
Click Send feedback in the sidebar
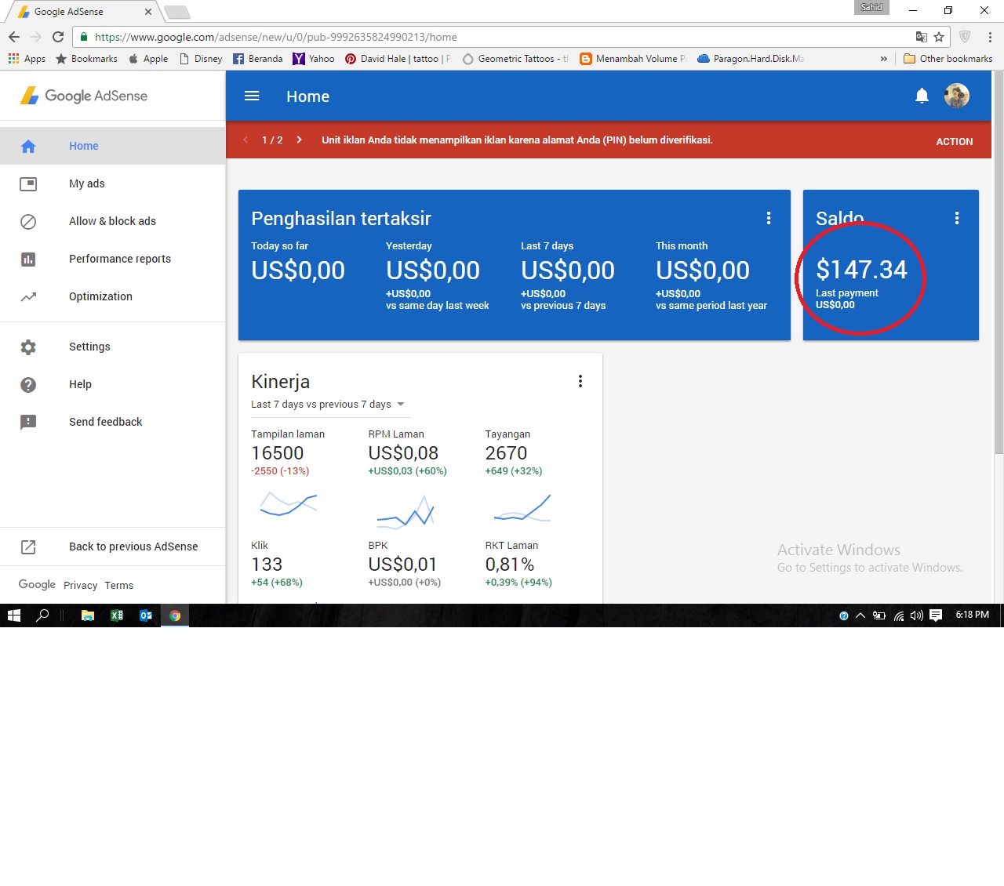[113, 422]
